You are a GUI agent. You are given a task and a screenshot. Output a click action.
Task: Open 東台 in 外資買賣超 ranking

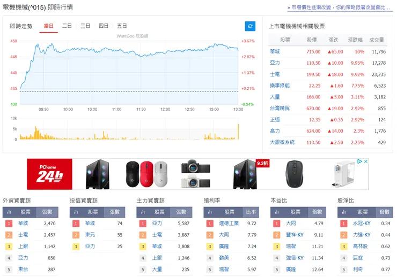pos(23,269)
